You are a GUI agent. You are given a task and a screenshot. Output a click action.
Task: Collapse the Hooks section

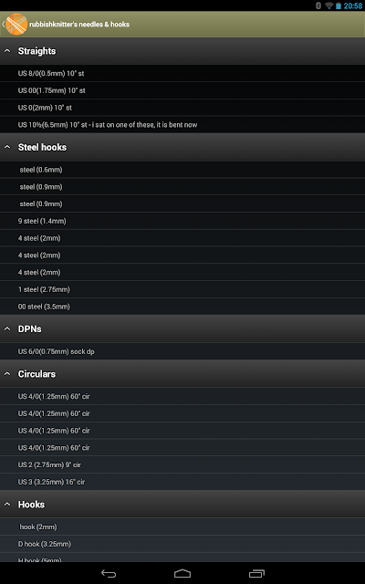[182, 505]
